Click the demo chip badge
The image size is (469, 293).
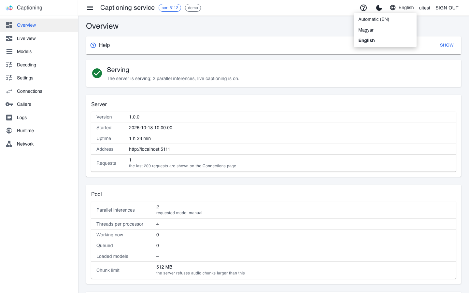(193, 8)
